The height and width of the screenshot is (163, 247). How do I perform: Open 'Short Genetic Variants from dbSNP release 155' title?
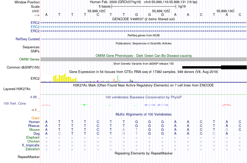[144, 64]
